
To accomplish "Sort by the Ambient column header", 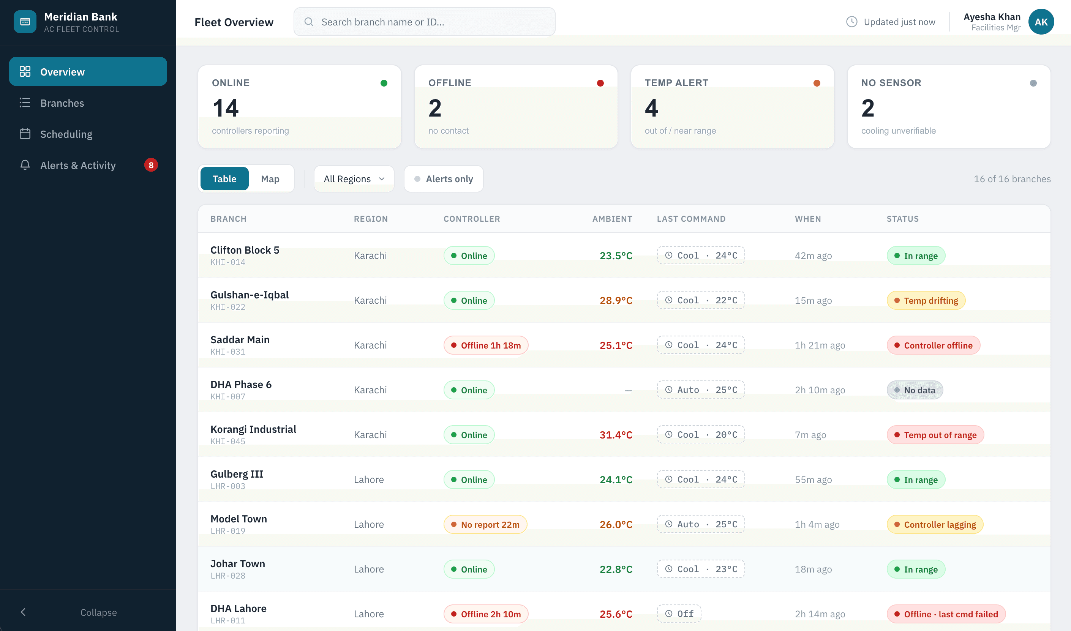I will pos(612,219).
